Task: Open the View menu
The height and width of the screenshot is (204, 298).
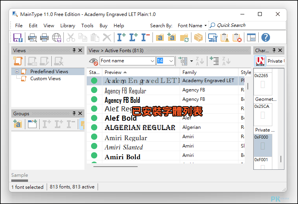Action: [49, 26]
